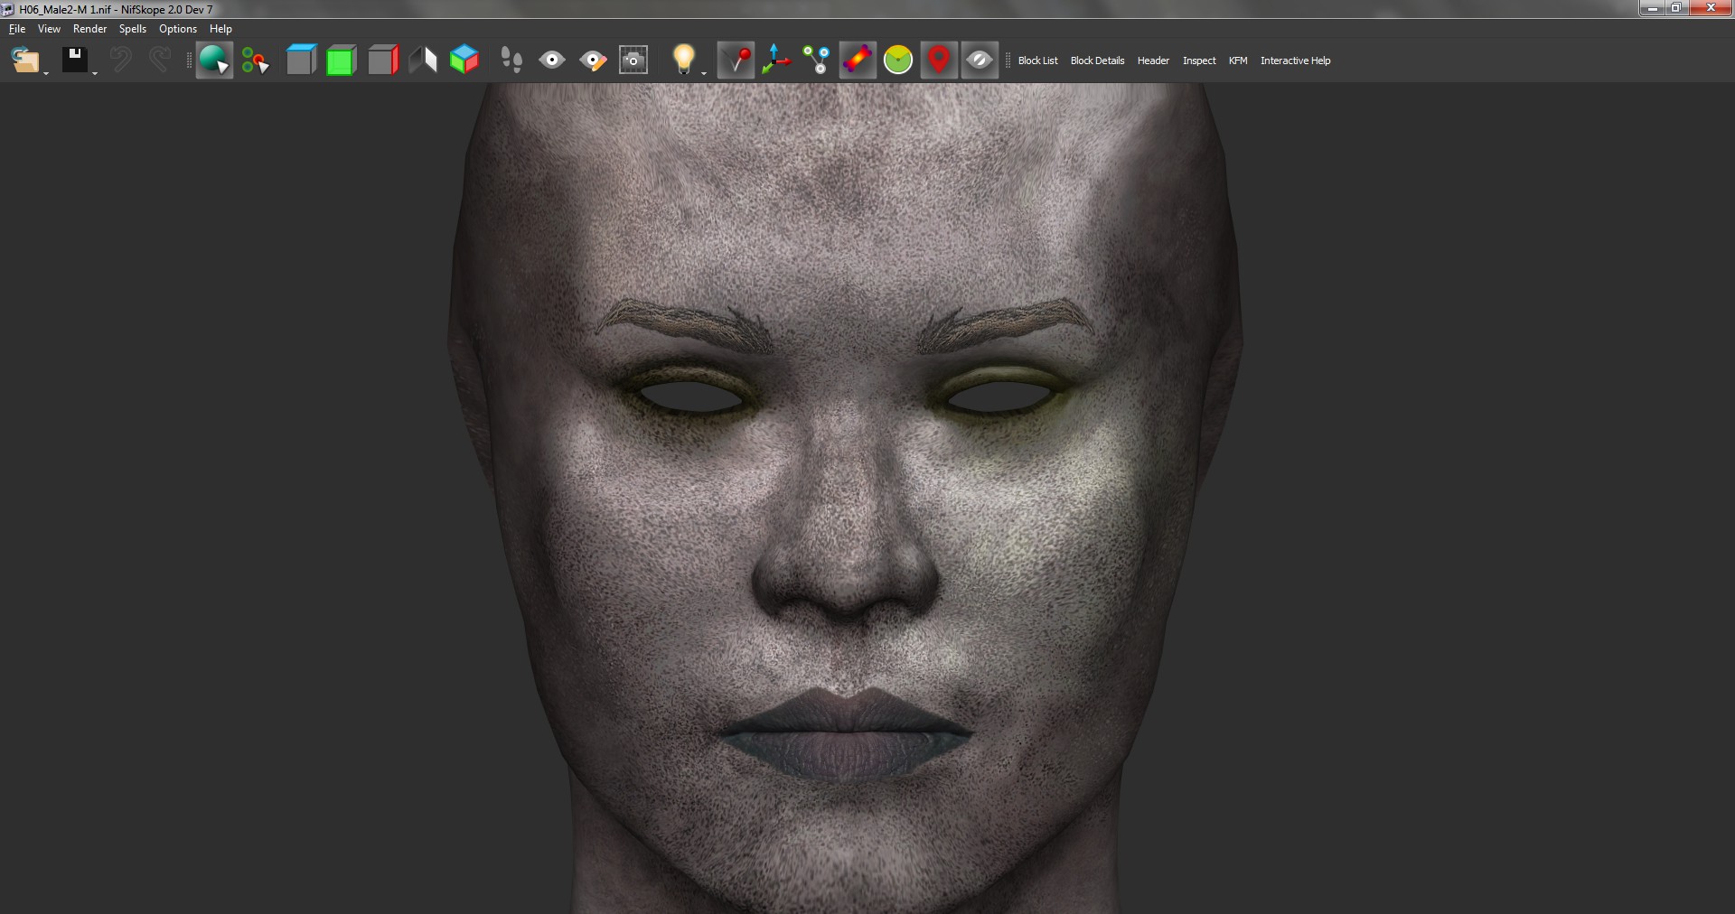Click the Save floppy disk icon
Viewport: 1735px width, 914px height.
coord(74,61)
